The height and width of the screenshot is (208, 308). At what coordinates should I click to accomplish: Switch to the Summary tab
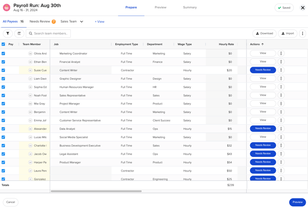tap(189, 7)
